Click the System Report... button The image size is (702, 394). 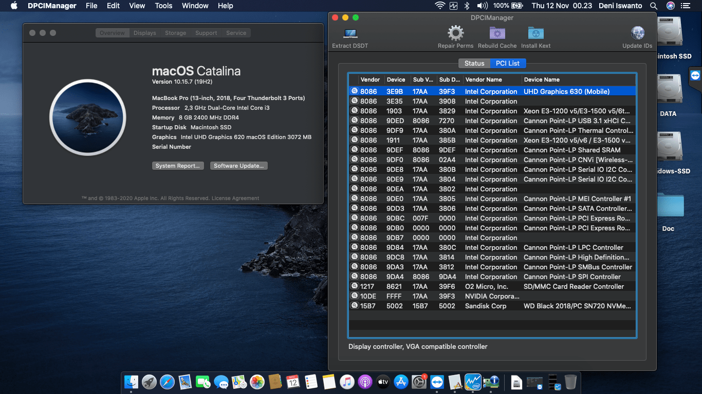[178, 166]
